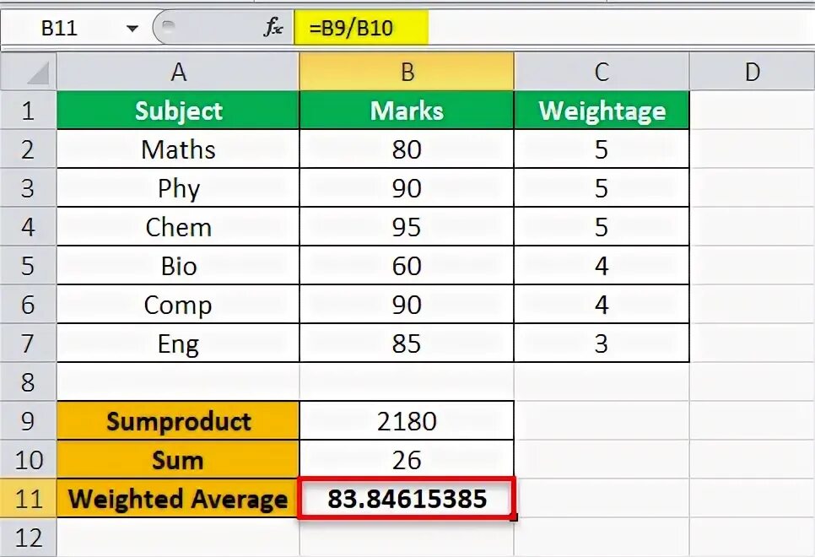Select the Phy cell

tap(178, 187)
